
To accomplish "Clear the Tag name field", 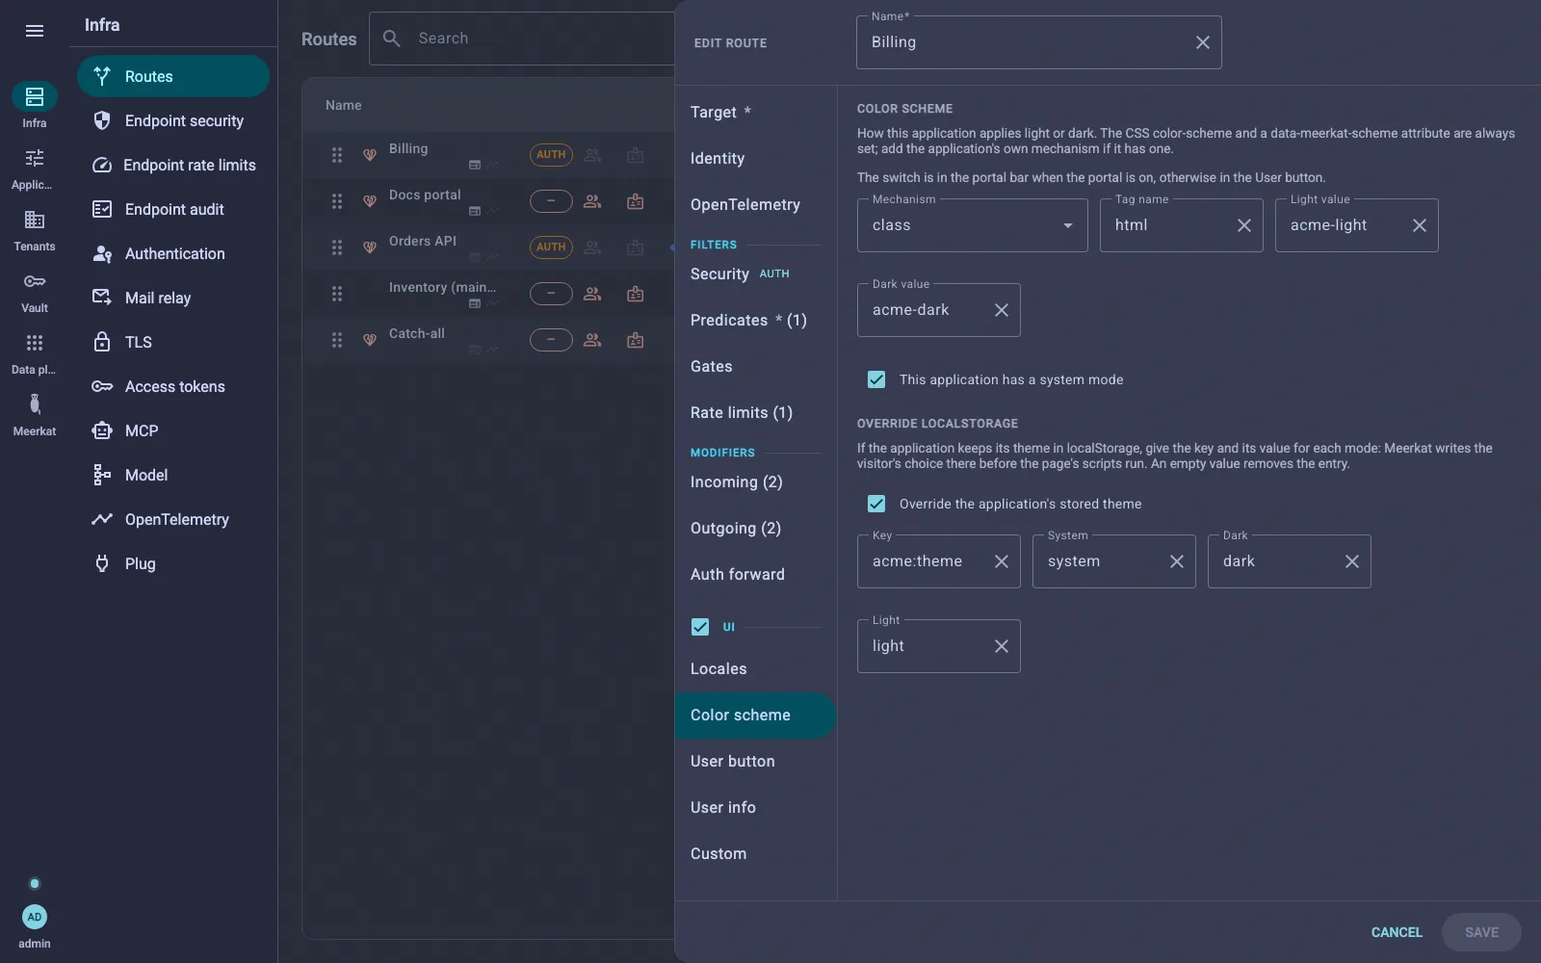I will (1244, 225).
